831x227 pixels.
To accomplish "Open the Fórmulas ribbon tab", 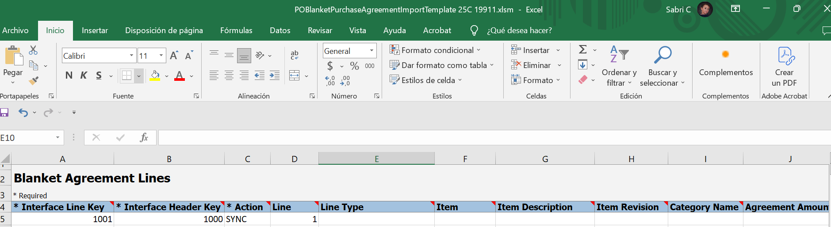I will [236, 30].
